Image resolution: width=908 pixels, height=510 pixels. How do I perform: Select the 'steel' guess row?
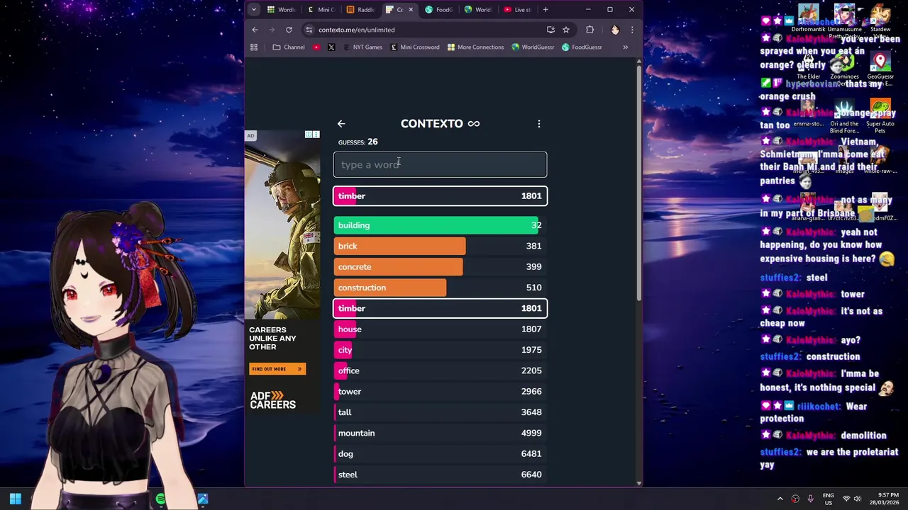(x=440, y=475)
